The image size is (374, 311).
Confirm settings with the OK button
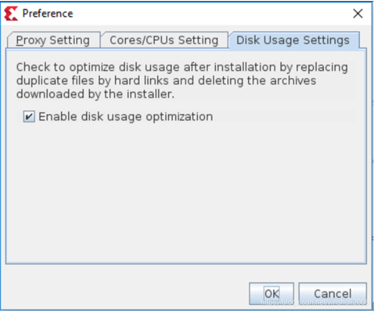(x=271, y=293)
